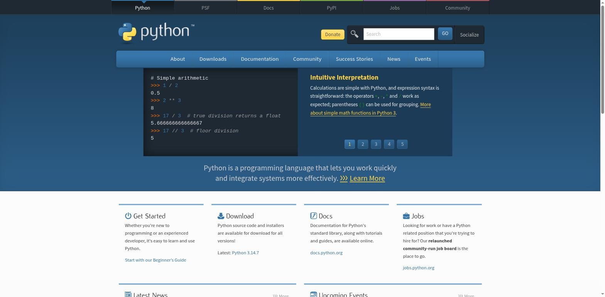This screenshot has width=605, height=297.
Task: Click the magnifying glass search icon
Action: tap(355, 34)
